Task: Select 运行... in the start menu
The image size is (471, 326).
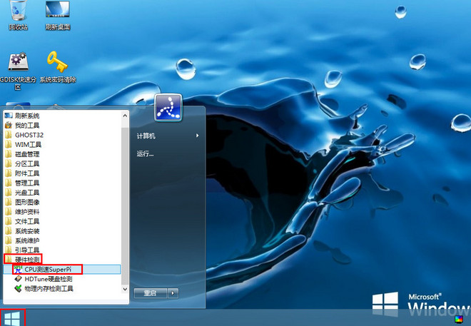Action: point(146,153)
